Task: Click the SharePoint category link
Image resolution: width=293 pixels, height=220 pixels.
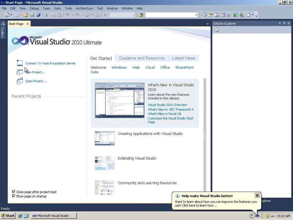Action: 185,67
